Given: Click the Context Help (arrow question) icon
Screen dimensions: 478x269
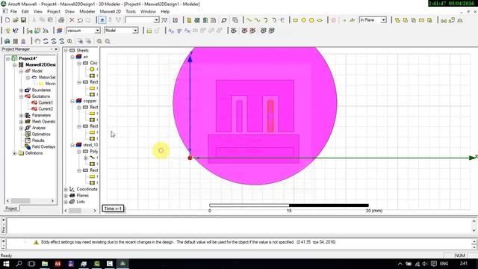Looking at the screenshot, I should [15, 31].
